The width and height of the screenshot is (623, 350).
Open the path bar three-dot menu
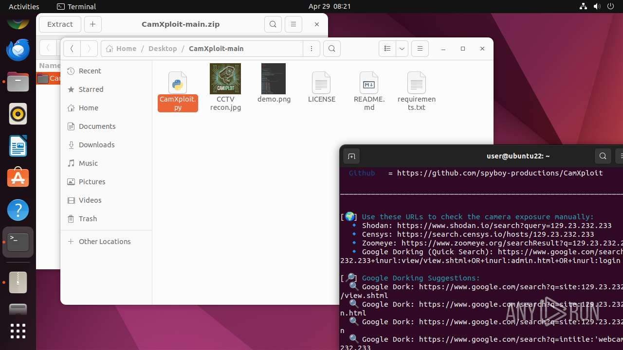tap(311, 49)
